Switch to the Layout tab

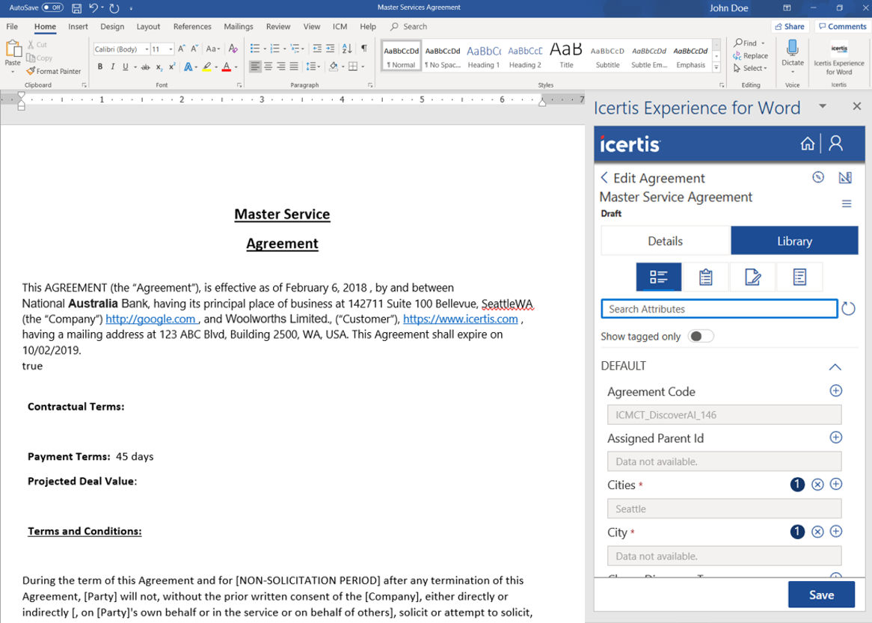click(x=148, y=26)
